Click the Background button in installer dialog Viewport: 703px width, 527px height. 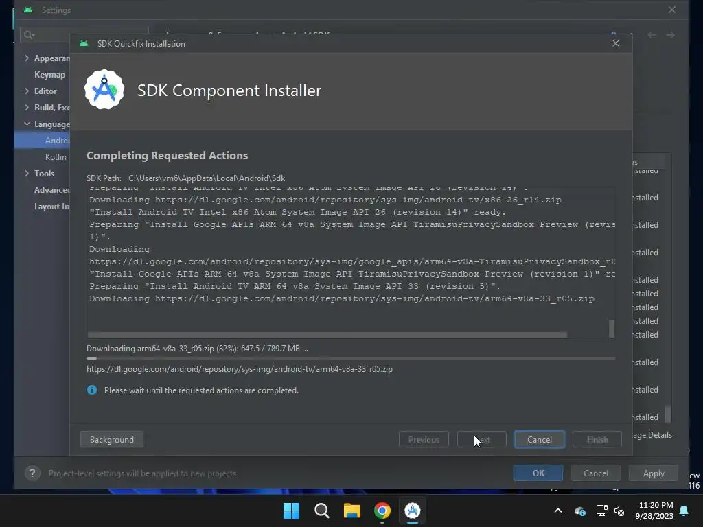pyautogui.click(x=112, y=440)
